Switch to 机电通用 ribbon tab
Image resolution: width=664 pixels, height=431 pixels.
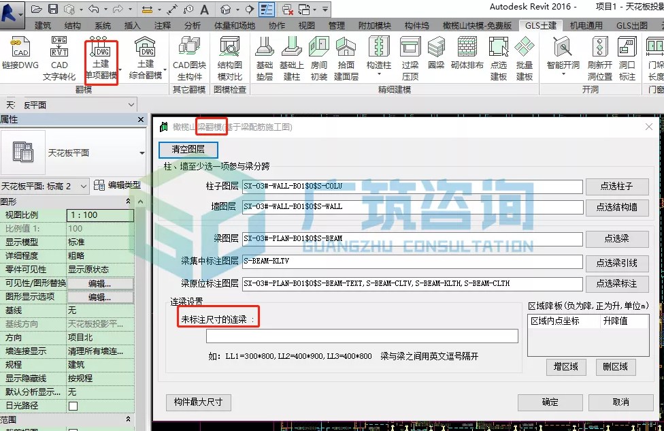[586, 26]
